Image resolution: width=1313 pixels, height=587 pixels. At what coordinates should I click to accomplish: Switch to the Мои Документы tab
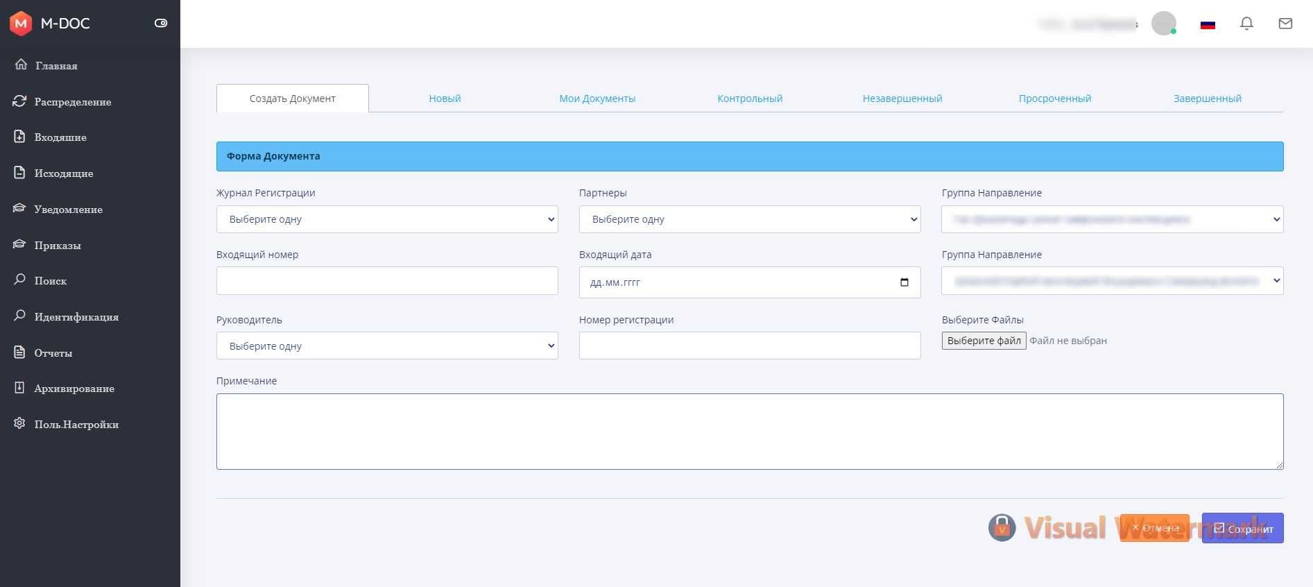[x=597, y=99]
